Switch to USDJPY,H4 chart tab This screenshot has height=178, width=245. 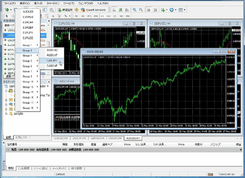point(115,138)
